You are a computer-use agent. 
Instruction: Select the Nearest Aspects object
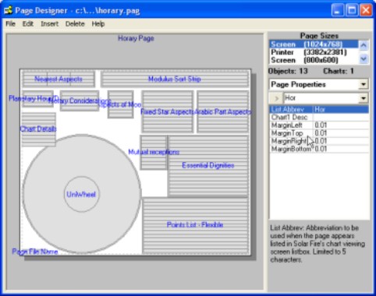pyautogui.click(x=59, y=79)
